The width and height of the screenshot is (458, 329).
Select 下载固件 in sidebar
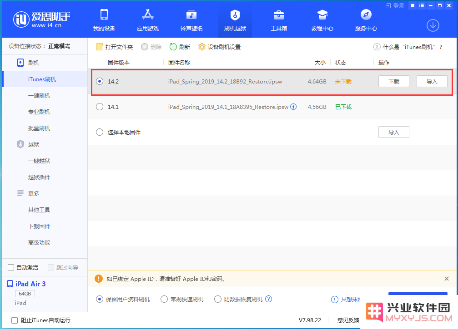[39, 226]
